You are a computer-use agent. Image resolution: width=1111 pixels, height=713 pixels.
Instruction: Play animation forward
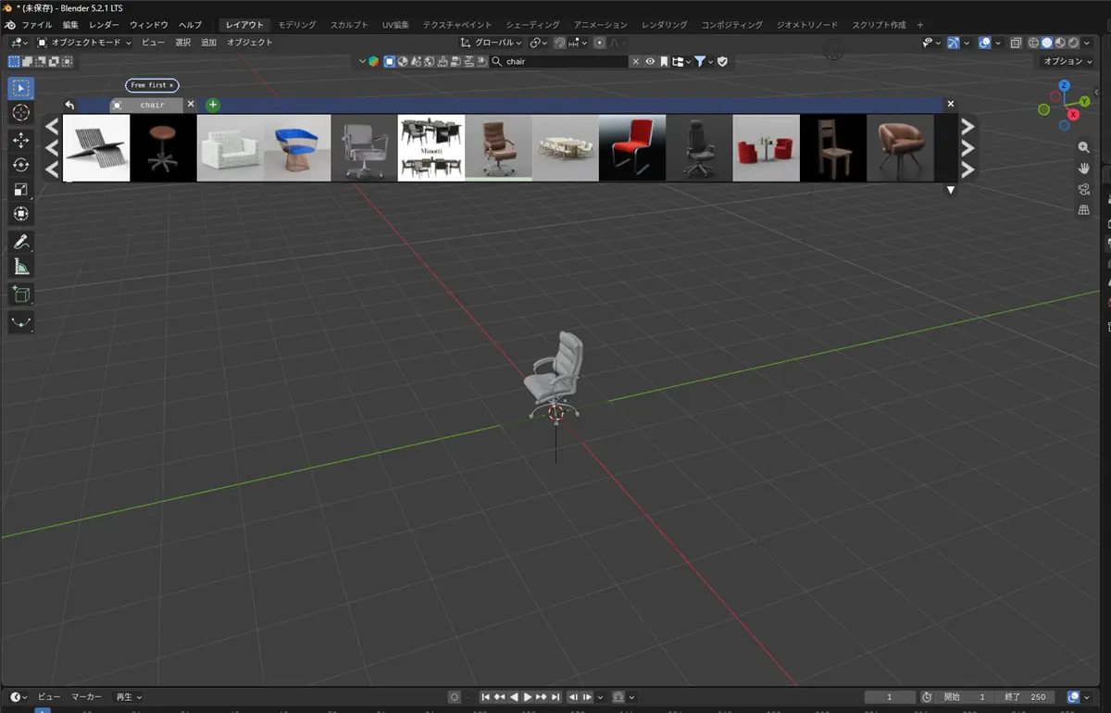coord(528,696)
